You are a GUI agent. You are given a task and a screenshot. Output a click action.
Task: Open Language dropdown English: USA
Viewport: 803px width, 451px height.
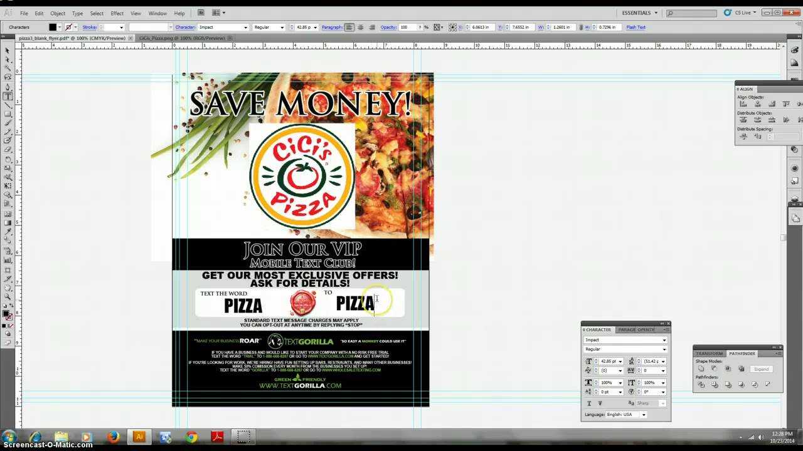click(644, 415)
